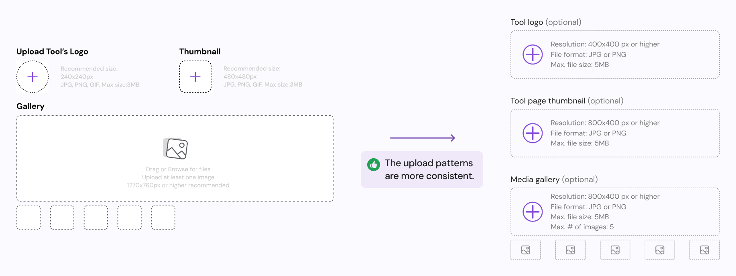736x276 pixels.
Task: Click the square plus icon under Thumbnail
Action: click(195, 77)
